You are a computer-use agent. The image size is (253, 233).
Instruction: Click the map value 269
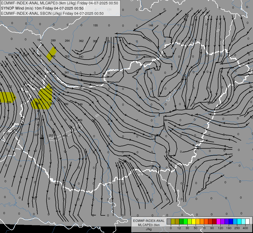53,40
